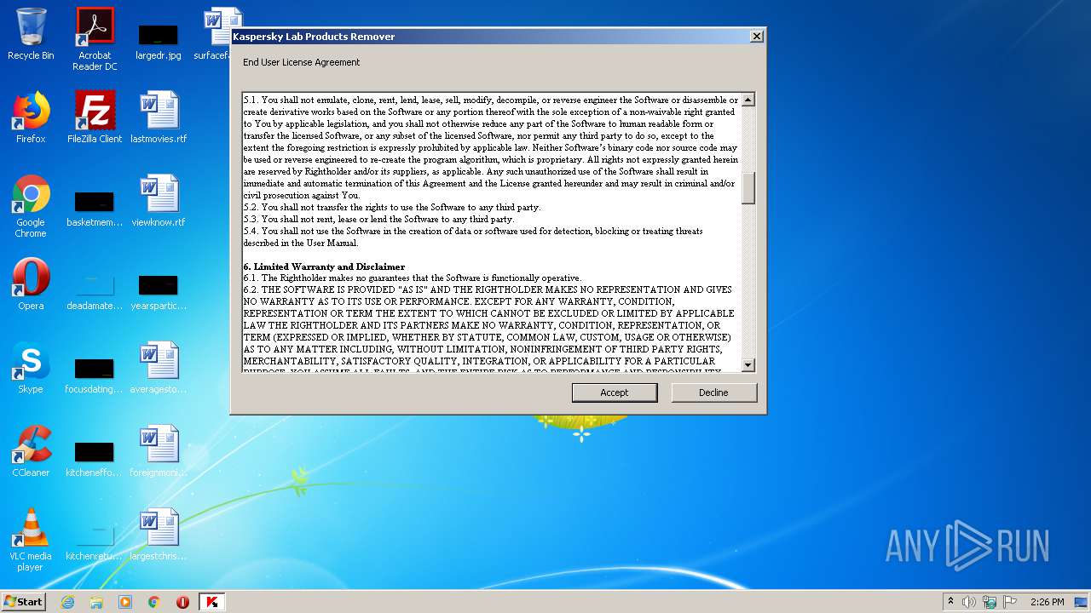Select the viewknow.rtf document icon

(x=159, y=201)
